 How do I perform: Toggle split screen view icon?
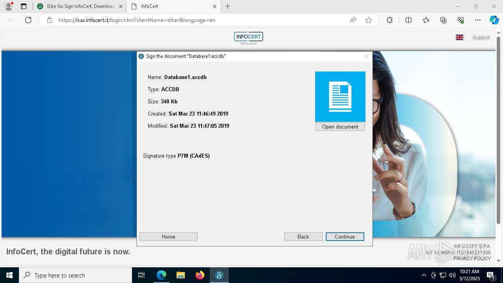pos(408,20)
